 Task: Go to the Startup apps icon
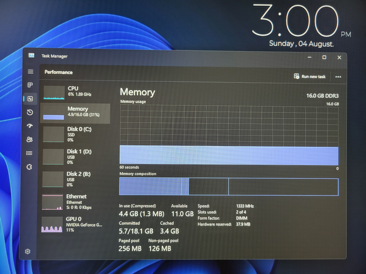[x=30, y=126]
